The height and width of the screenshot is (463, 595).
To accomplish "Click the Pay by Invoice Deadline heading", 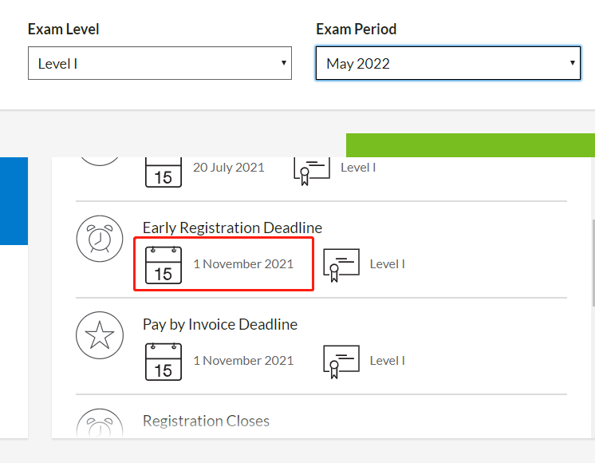I will (x=220, y=325).
